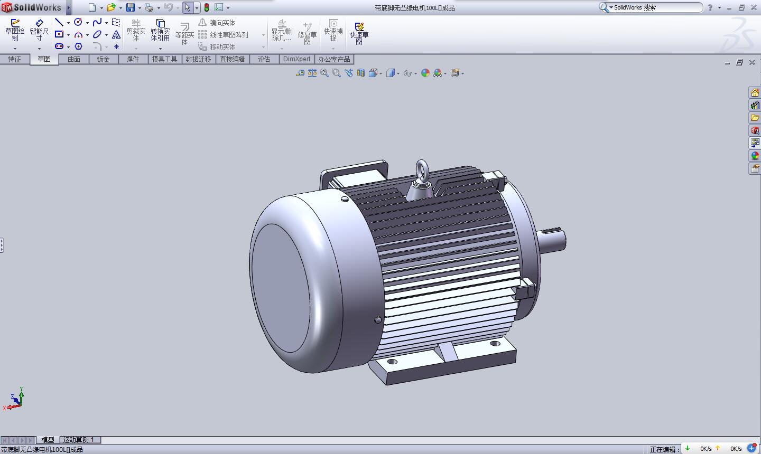Image resolution: width=761 pixels, height=454 pixels.
Task: Select the sketch Text tool
Action: 116,34
